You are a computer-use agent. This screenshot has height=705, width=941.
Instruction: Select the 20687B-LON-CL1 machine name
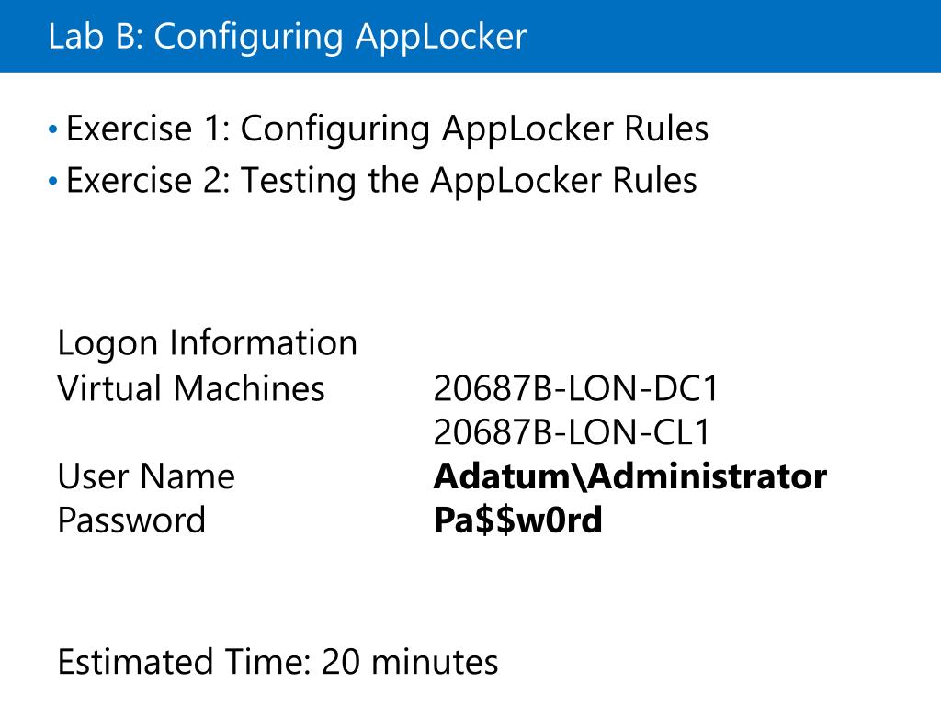point(572,432)
